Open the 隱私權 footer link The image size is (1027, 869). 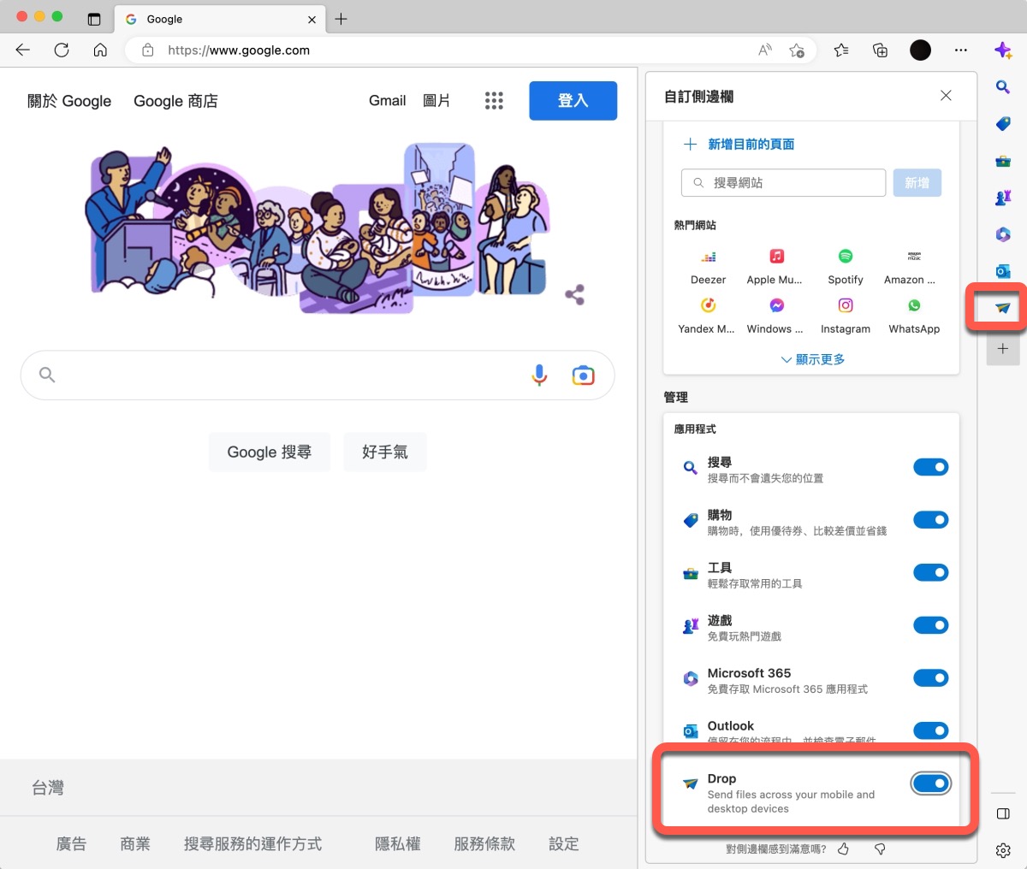[397, 844]
